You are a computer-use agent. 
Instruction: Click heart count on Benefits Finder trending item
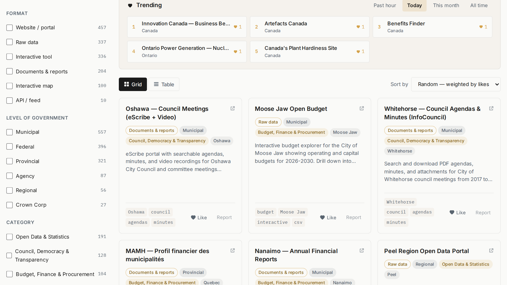click(483, 27)
